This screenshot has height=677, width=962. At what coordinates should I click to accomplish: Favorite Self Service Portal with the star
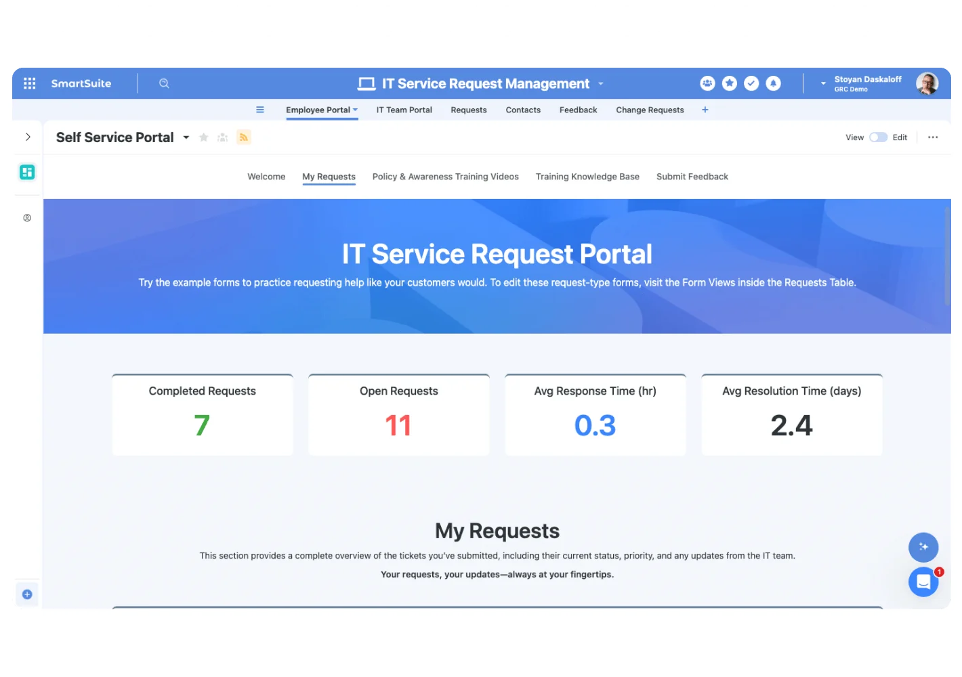pos(203,137)
